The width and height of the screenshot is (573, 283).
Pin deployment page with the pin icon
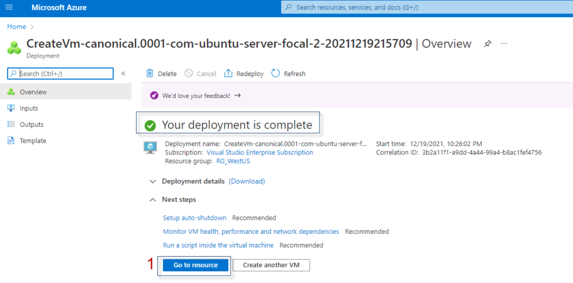tap(487, 44)
